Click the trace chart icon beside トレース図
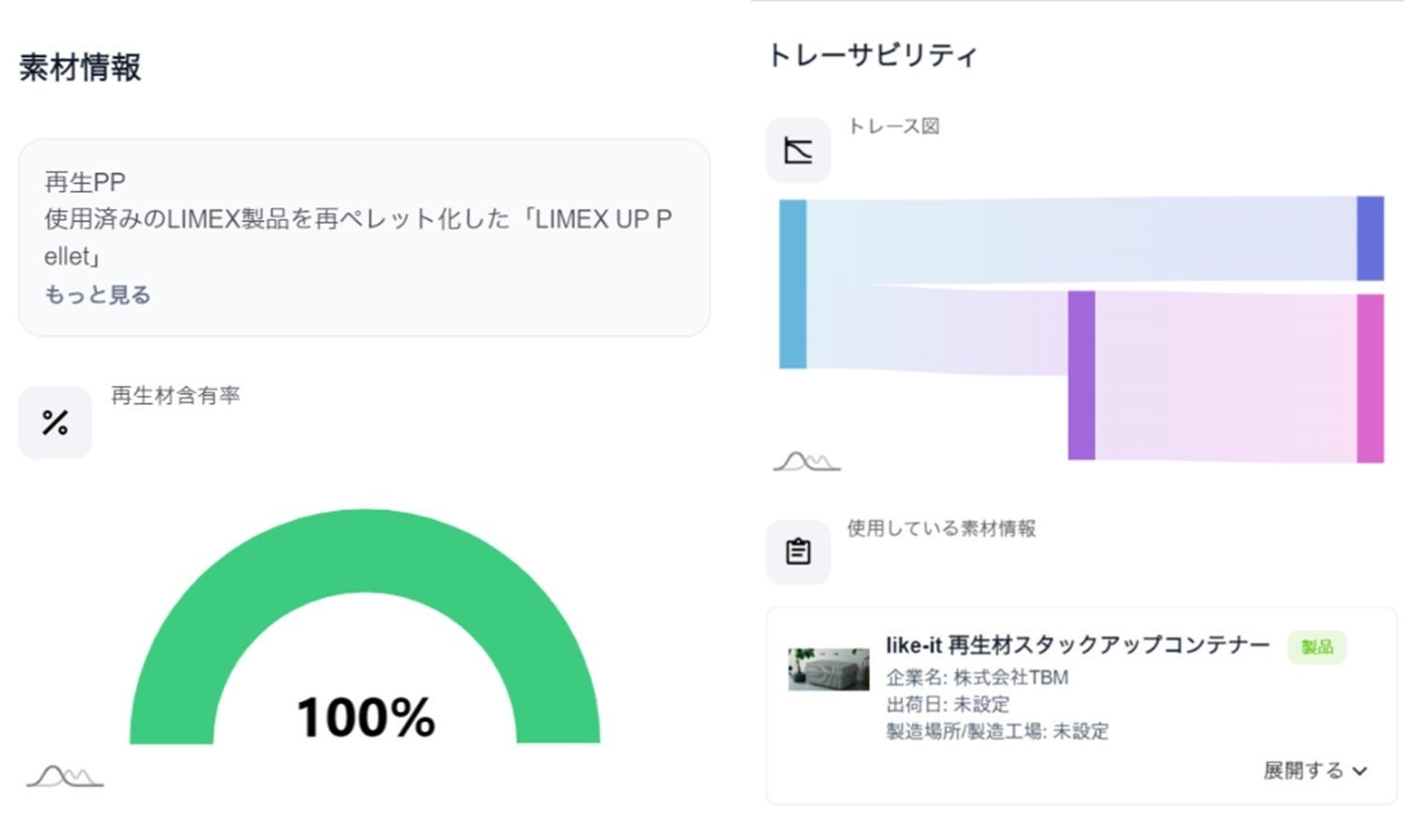 [798, 151]
